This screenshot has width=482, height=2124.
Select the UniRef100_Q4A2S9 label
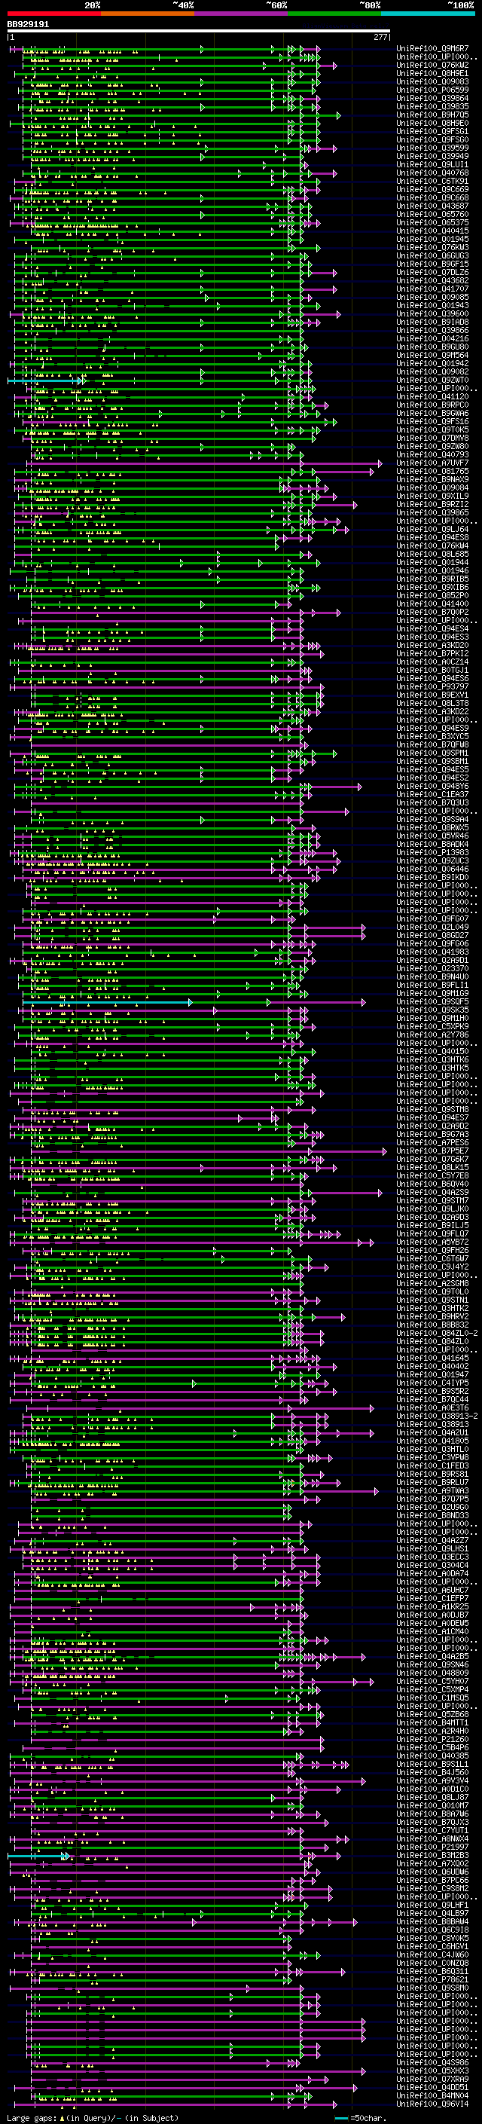pyautogui.click(x=432, y=1192)
